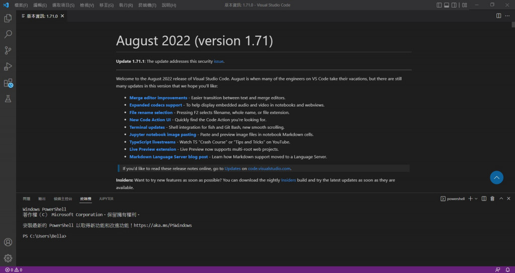This screenshot has height=273, width=515.
Task: Maximize the panel with chevron up
Action: point(501,199)
